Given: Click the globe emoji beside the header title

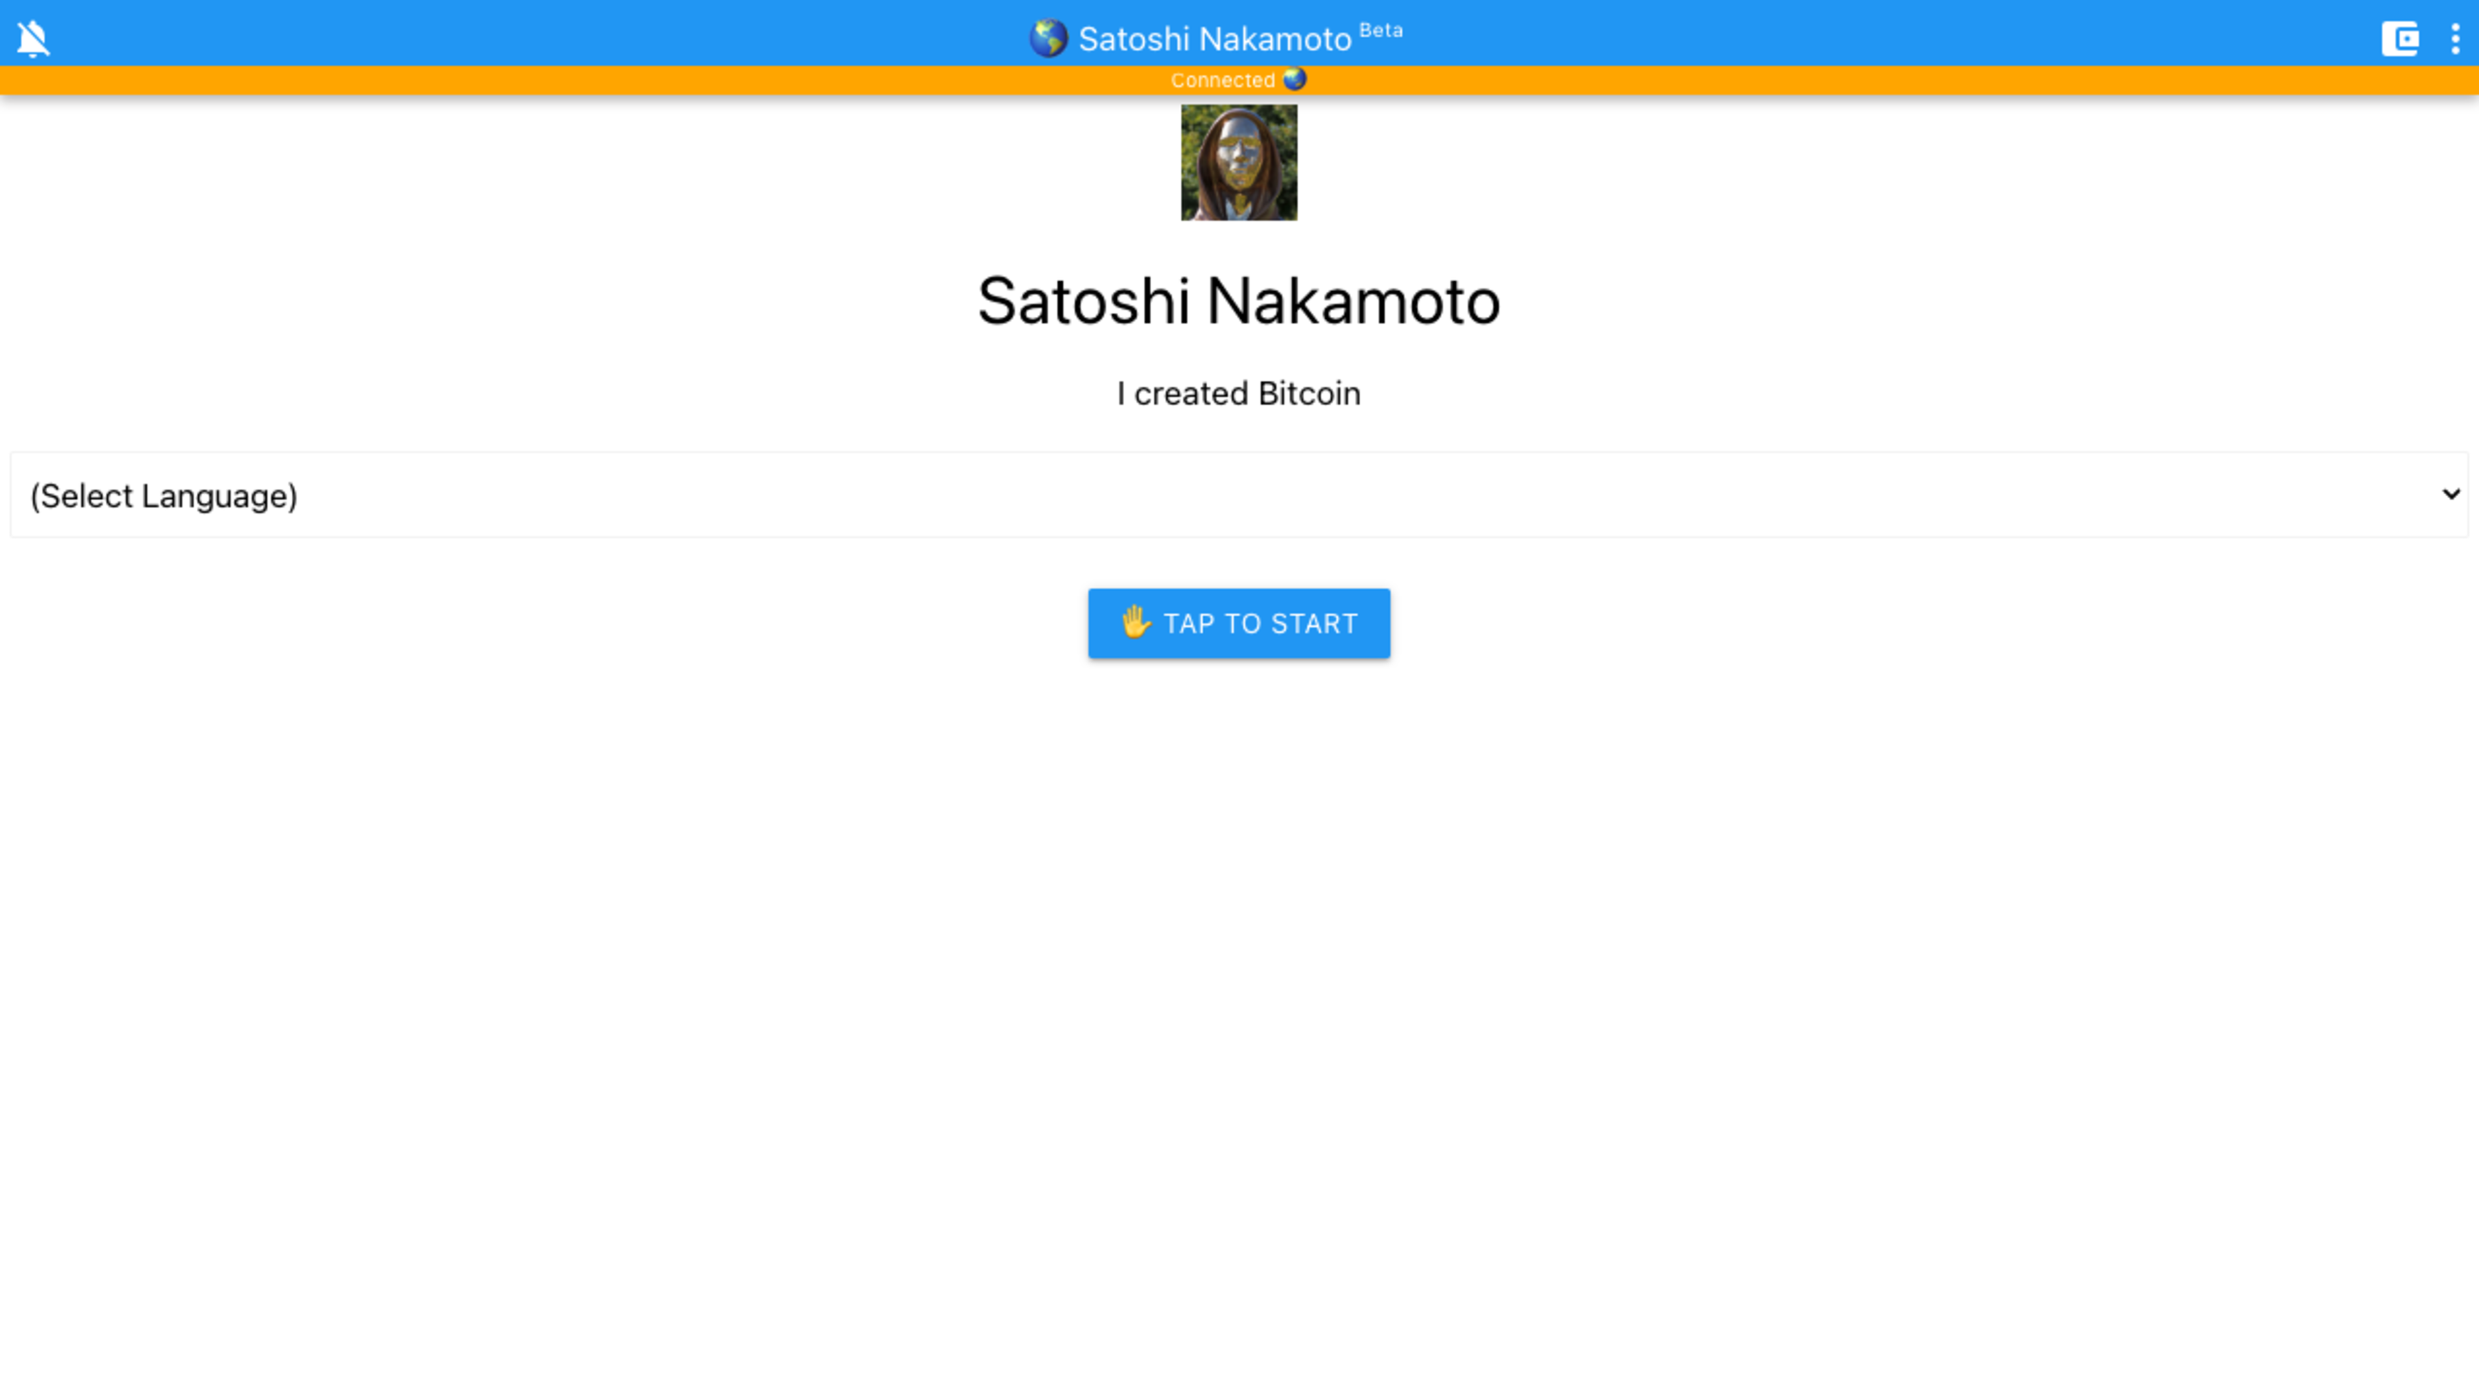Looking at the screenshot, I should 1048,39.
